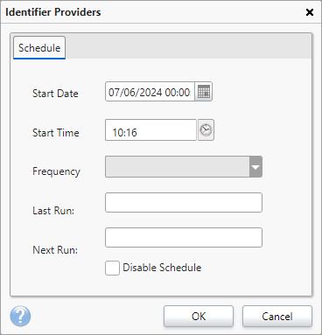322x335 pixels.
Task: Select the Next Run text box
Action: coord(184,238)
